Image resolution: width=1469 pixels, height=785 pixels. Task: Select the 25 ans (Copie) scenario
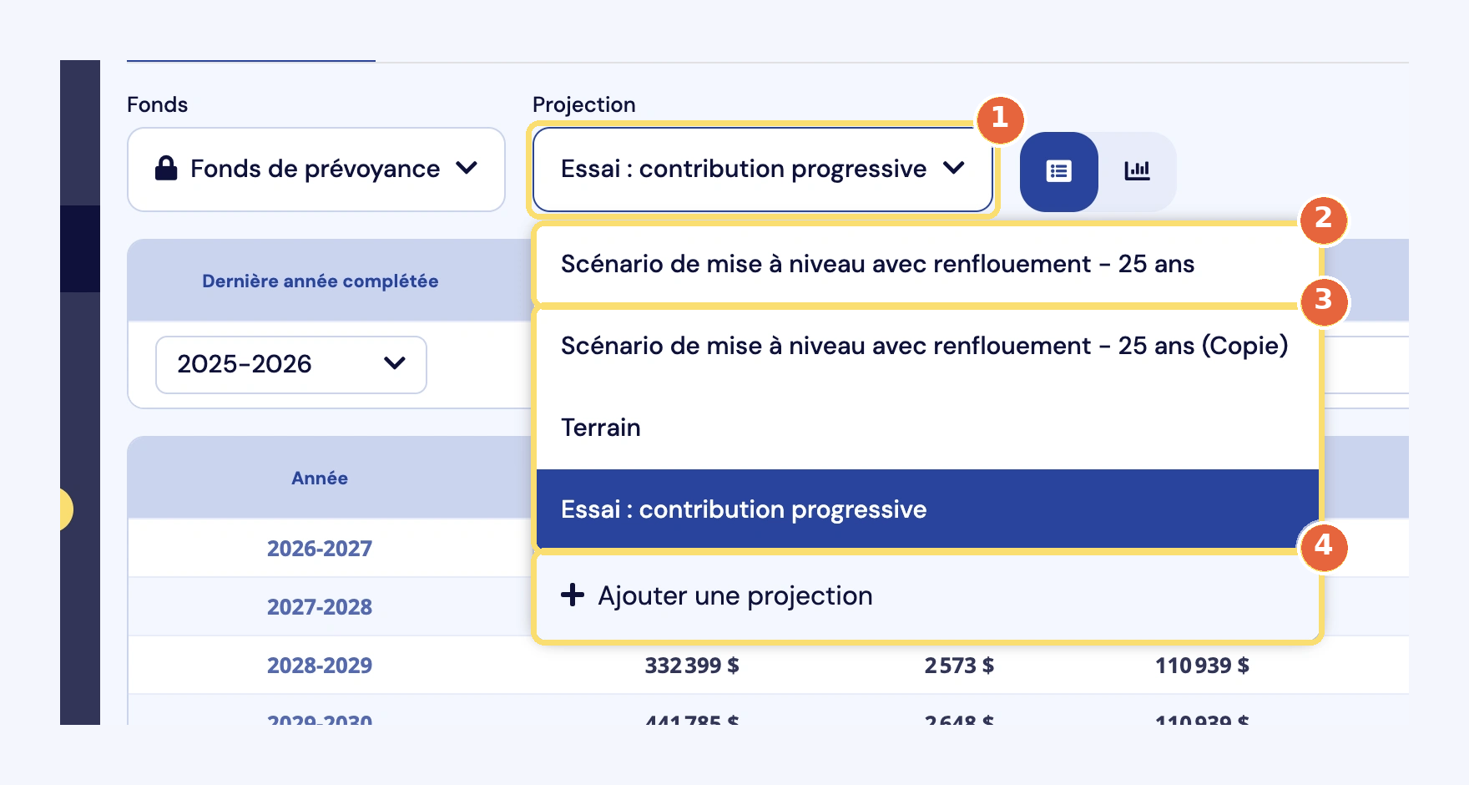pos(926,346)
